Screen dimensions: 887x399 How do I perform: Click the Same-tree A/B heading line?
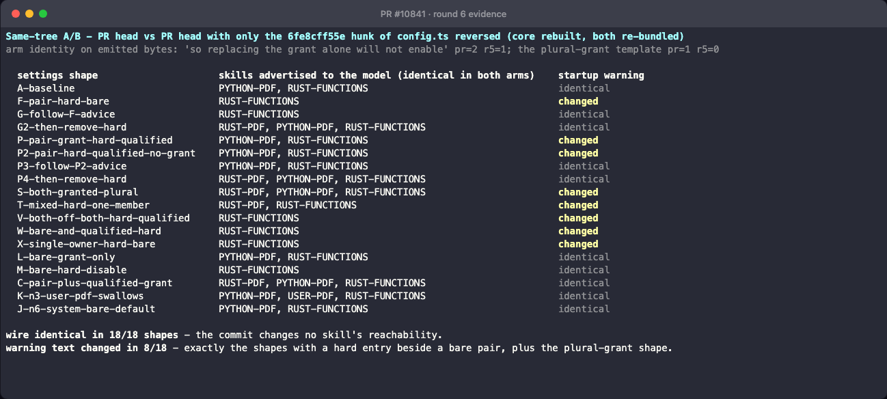[345, 36]
